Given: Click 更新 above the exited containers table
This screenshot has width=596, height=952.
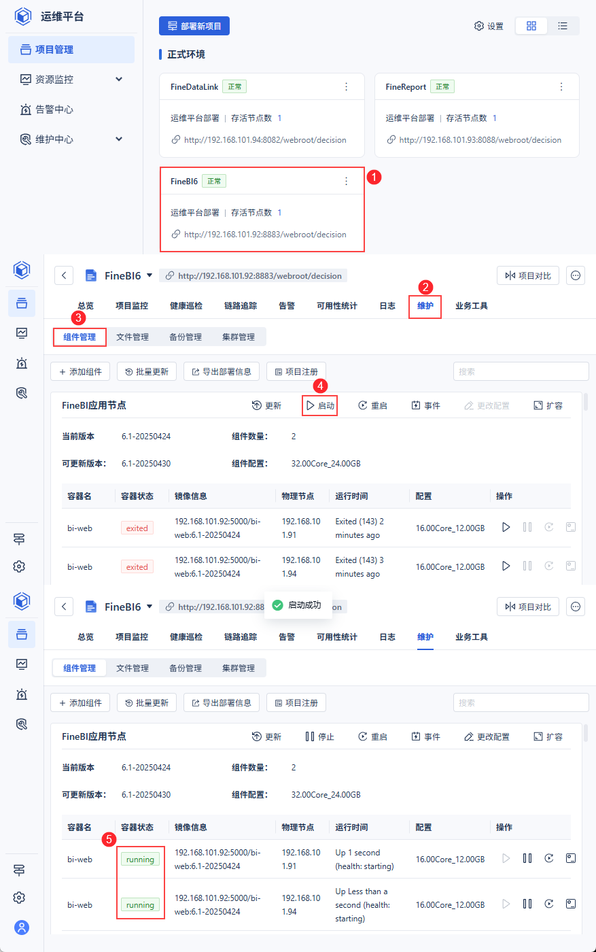Looking at the screenshot, I should pos(266,406).
